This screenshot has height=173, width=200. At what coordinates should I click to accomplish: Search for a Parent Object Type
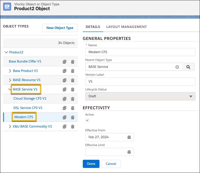pos(188,67)
